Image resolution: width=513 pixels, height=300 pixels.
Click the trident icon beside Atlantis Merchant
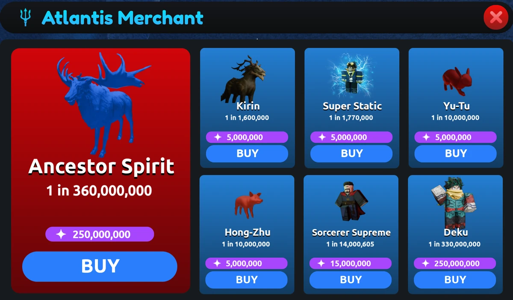25,18
